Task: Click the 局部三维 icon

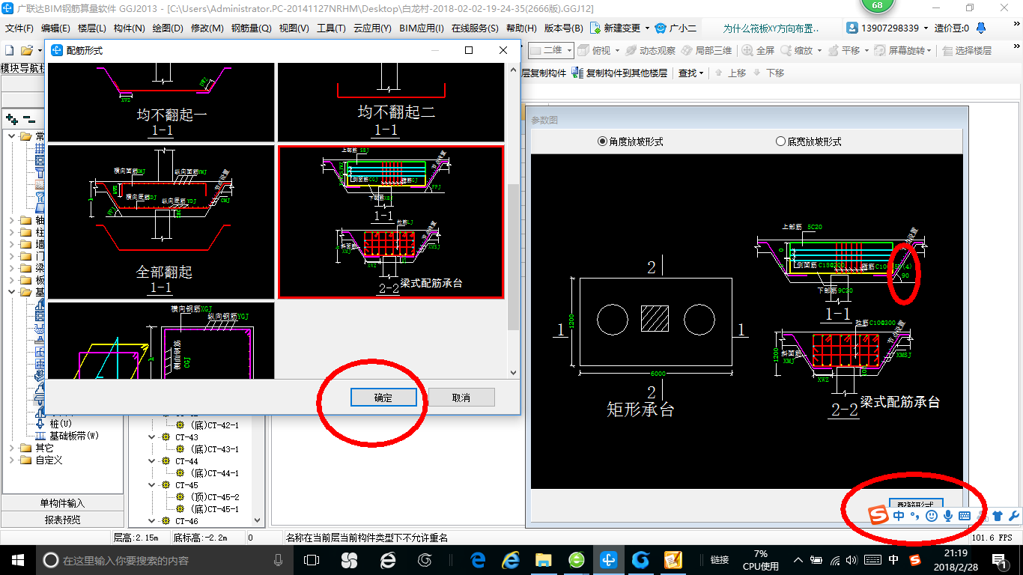Action: pos(687,51)
